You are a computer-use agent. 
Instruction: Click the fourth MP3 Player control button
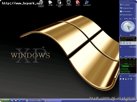click(130, 43)
